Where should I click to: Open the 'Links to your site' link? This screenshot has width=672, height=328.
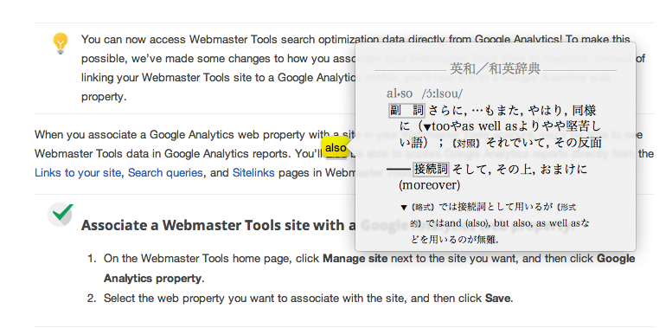click(78, 173)
